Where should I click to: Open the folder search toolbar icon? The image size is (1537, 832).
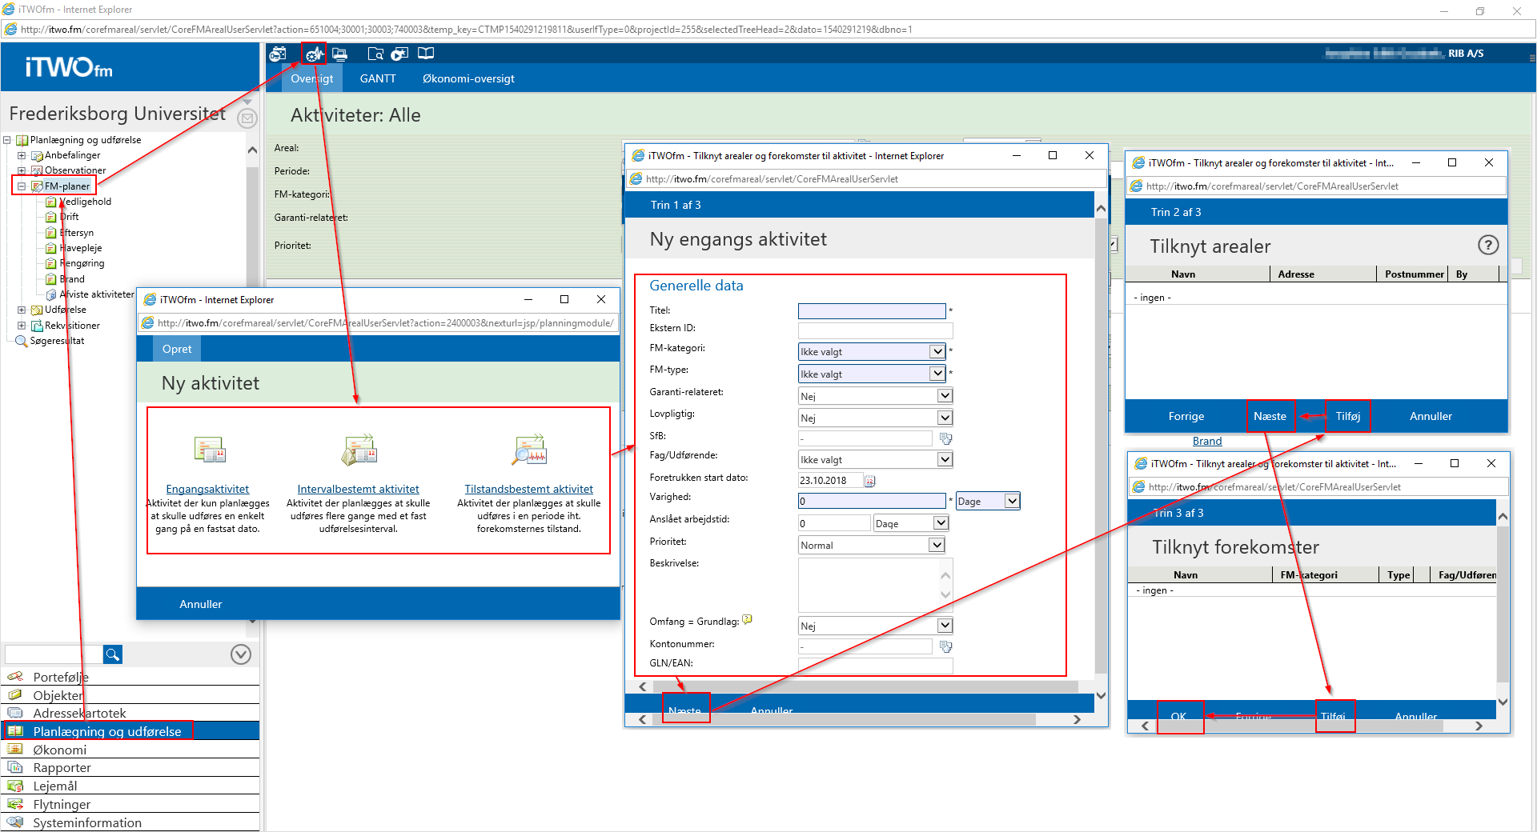(375, 54)
